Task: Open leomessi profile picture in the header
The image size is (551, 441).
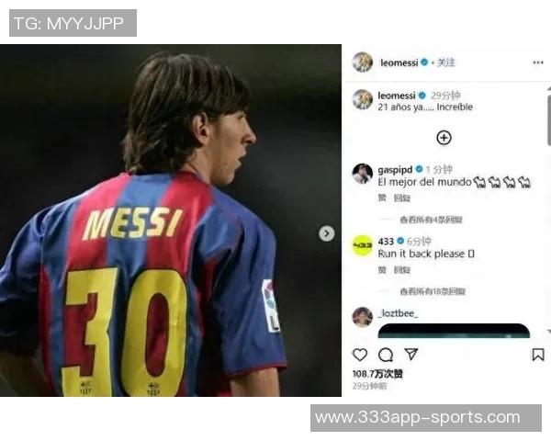Action: 363,62
